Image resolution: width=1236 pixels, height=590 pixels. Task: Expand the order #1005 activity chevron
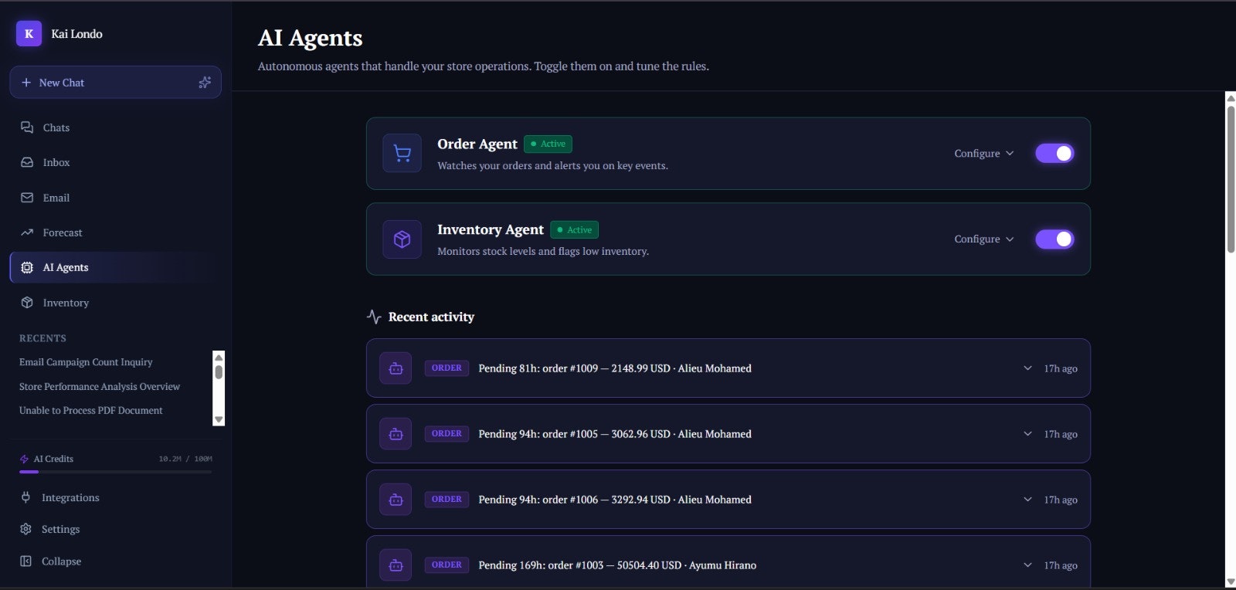click(x=1027, y=434)
